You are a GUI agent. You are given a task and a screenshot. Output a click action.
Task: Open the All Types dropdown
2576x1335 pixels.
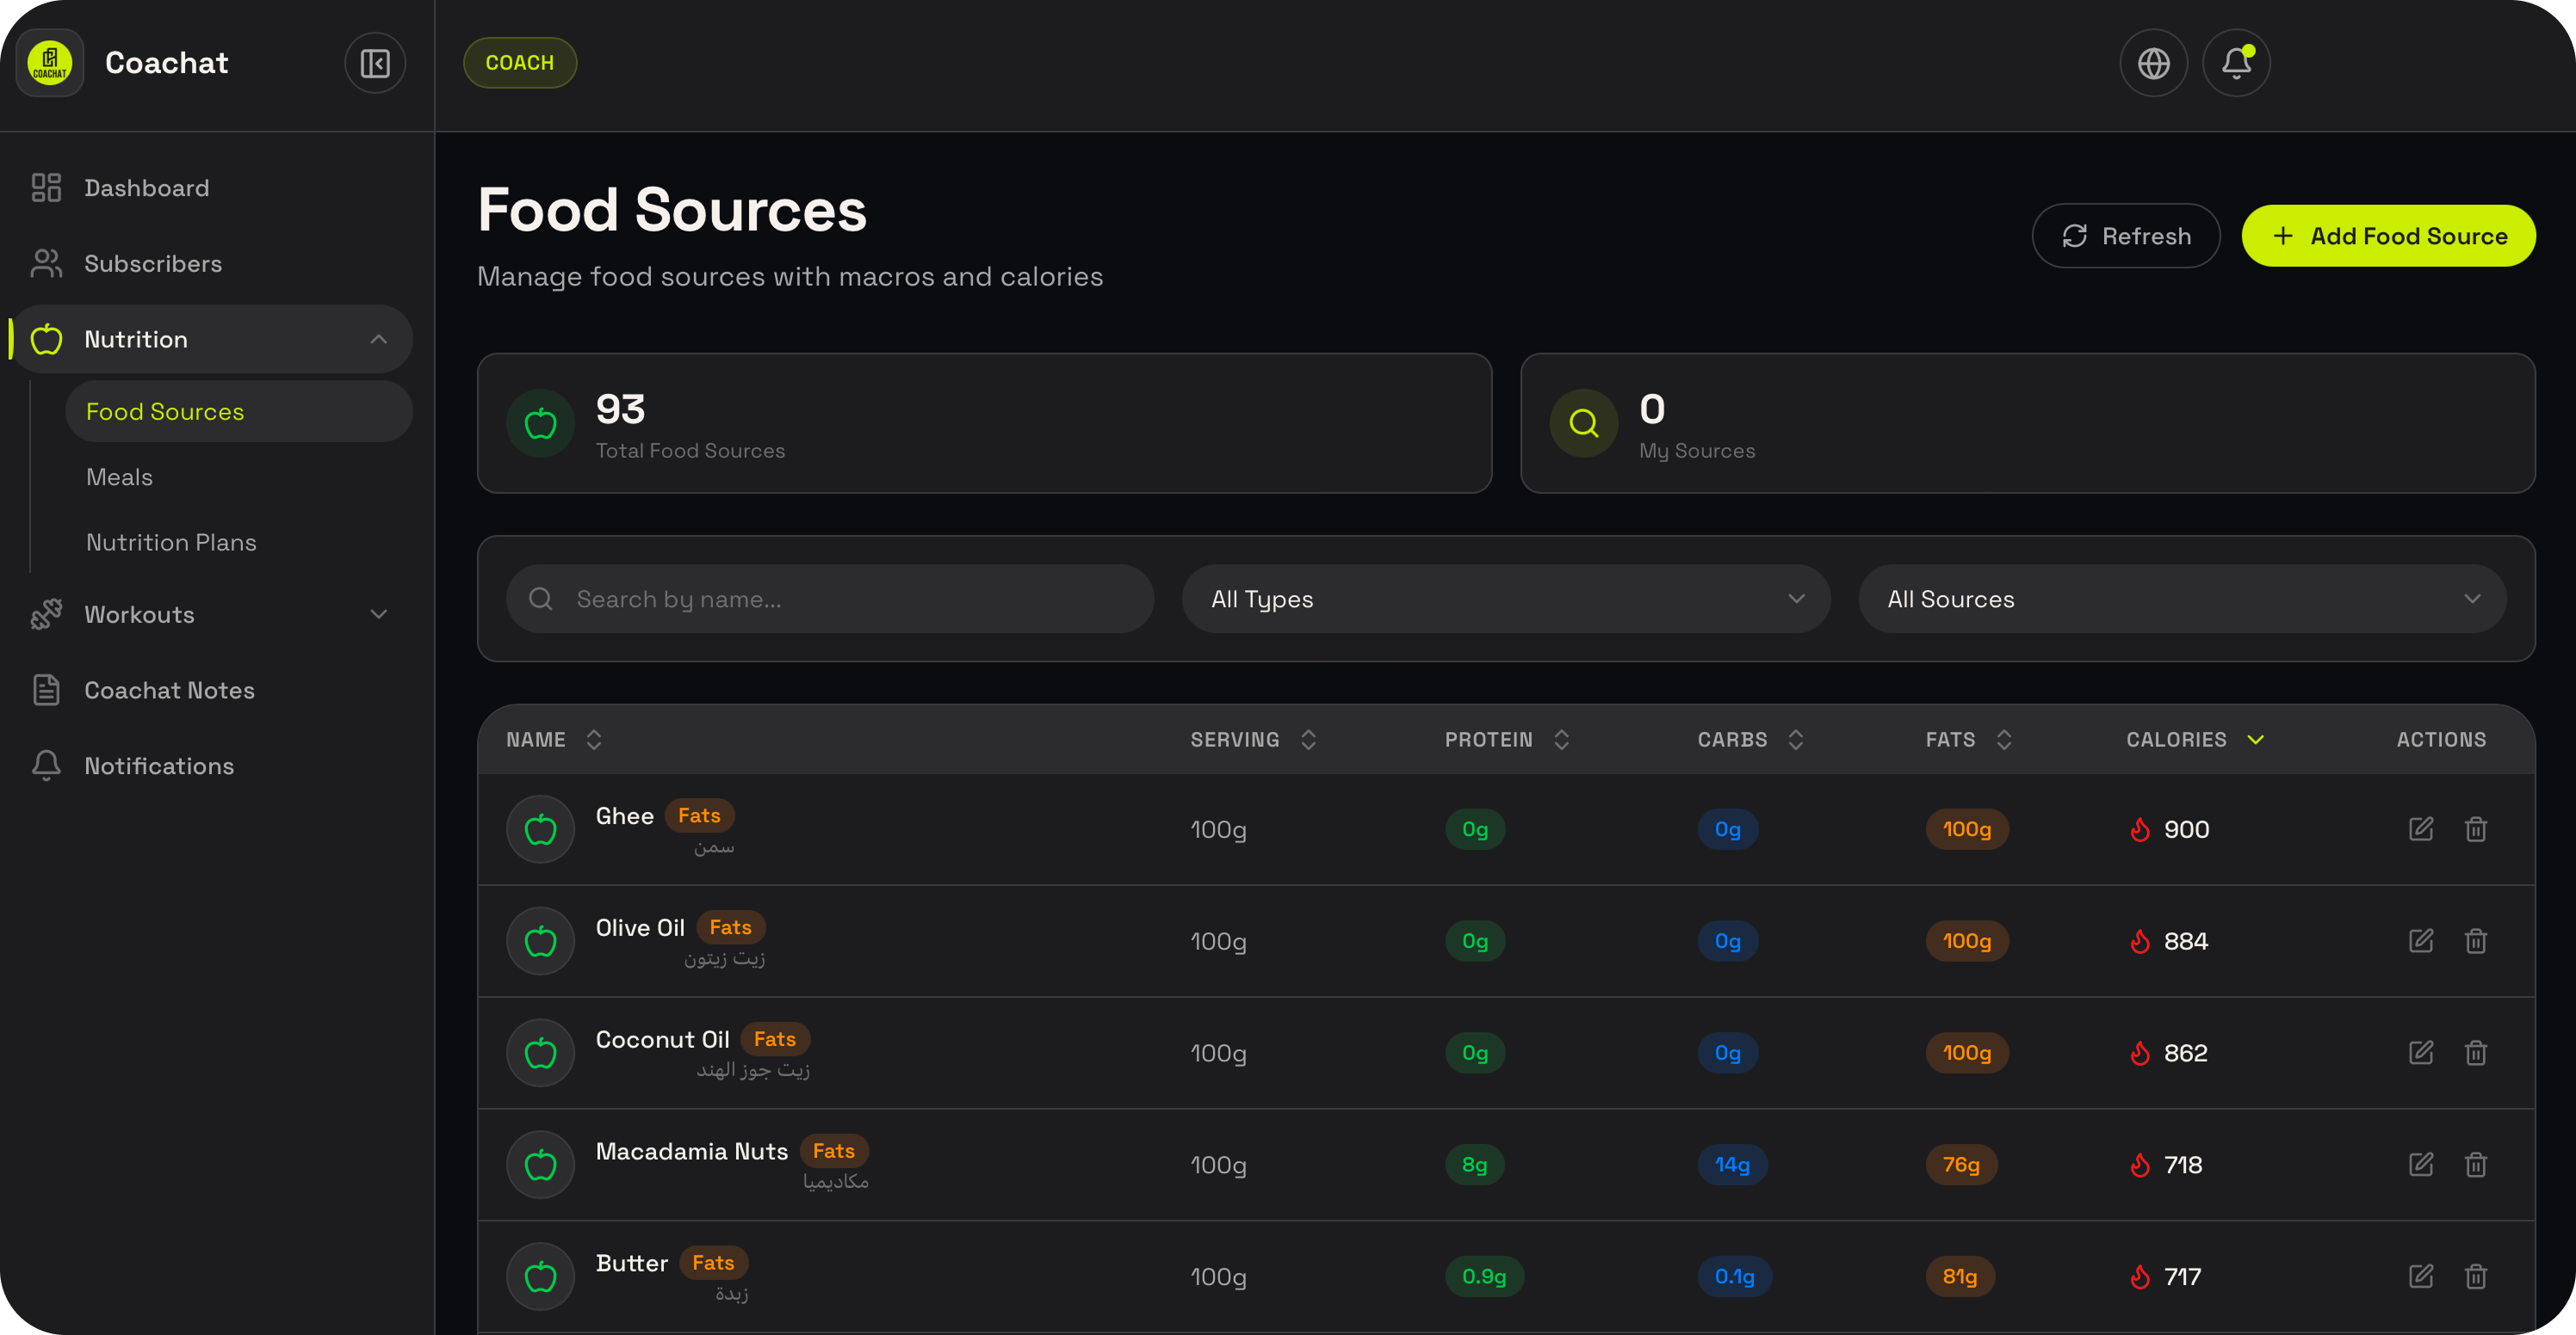pos(1505,599)
